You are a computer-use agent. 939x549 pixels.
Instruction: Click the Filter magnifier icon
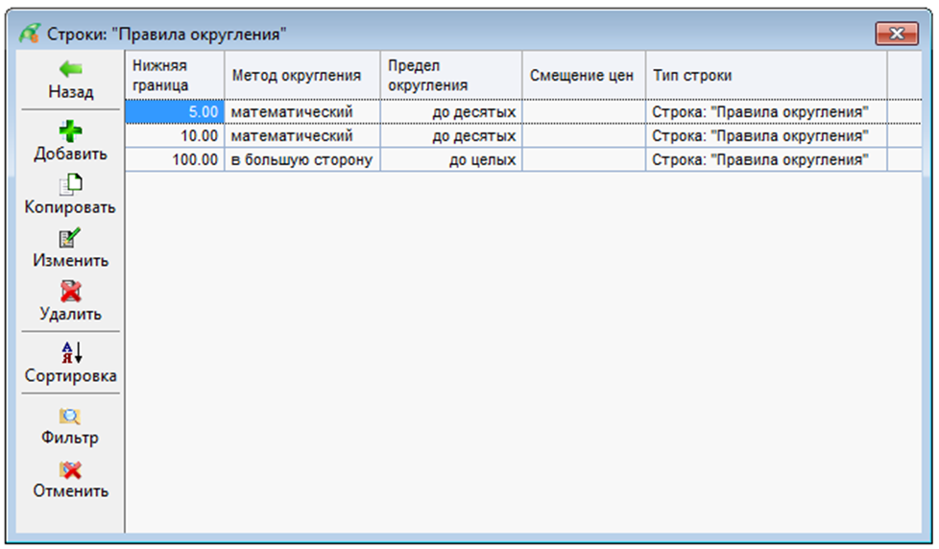71,417
